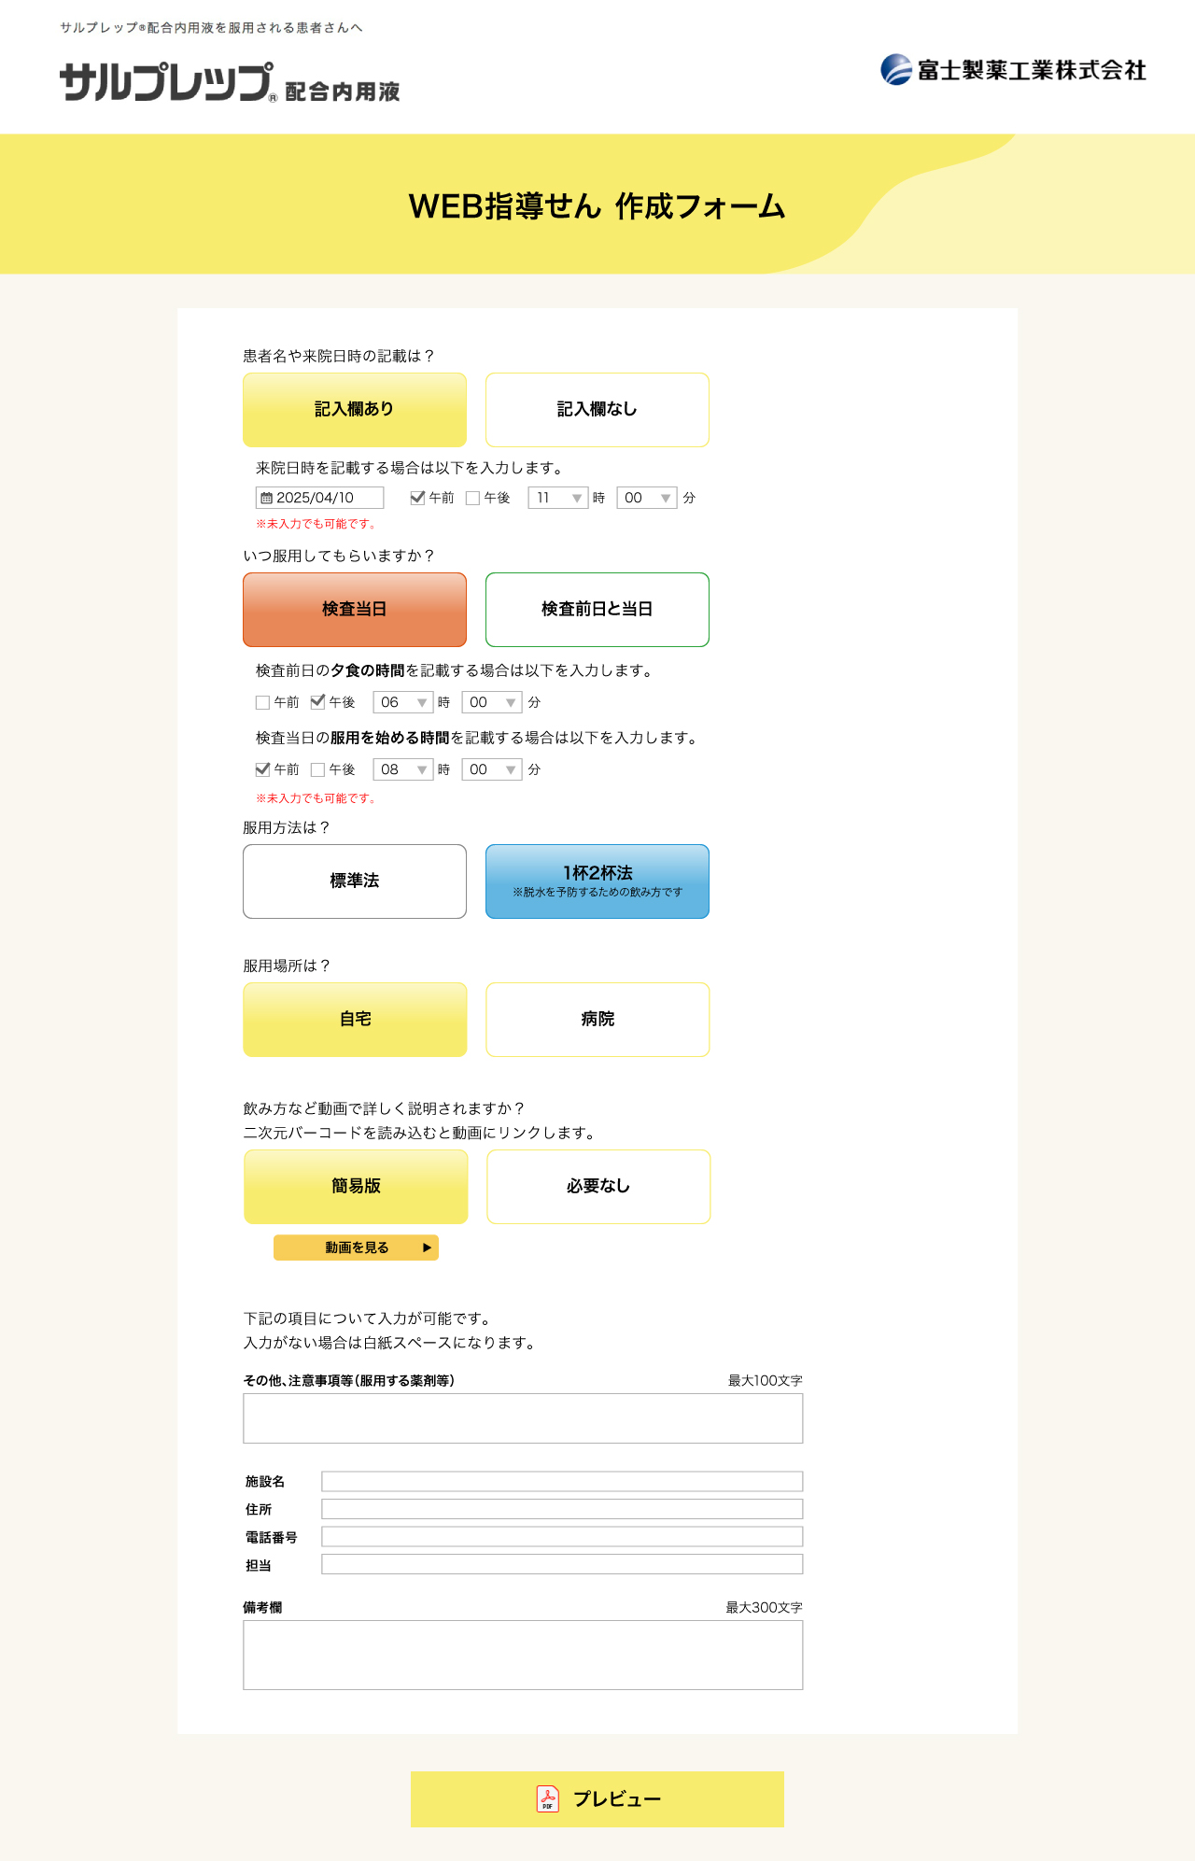Select 標準法 dosing method

tap(355, 881)
